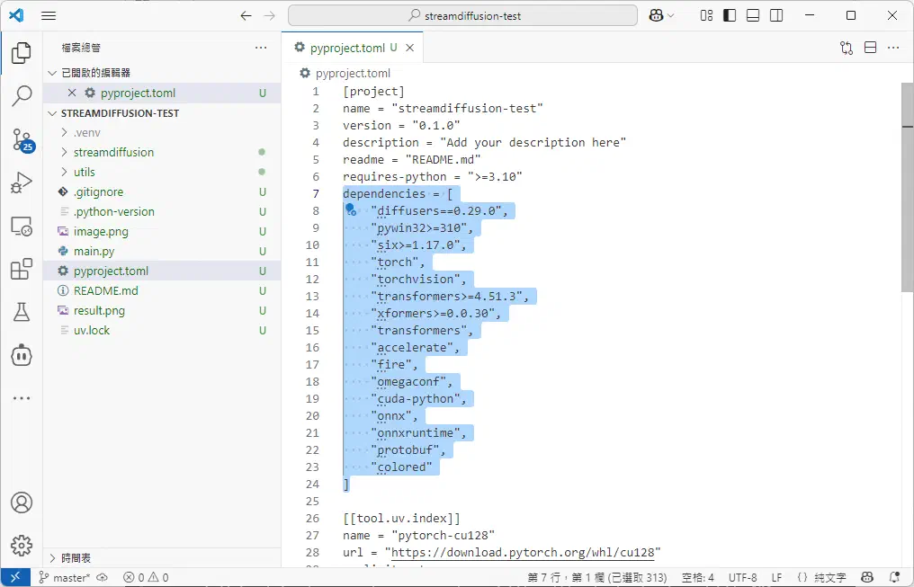The image size is (914, 587).
Task: Open Copilot from the status bar
Action: 866,577
